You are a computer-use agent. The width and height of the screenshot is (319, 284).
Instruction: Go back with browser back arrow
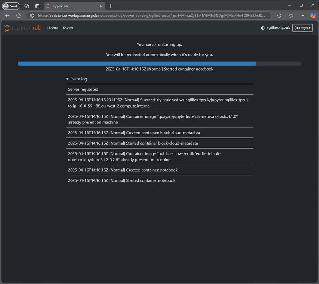tap(7, 15)
